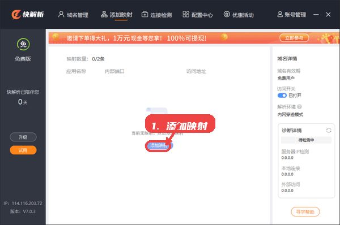This screenshot has height=225, width=340.
Task: Click the orange 试用 trial button
Action: [x=23, y=150]
